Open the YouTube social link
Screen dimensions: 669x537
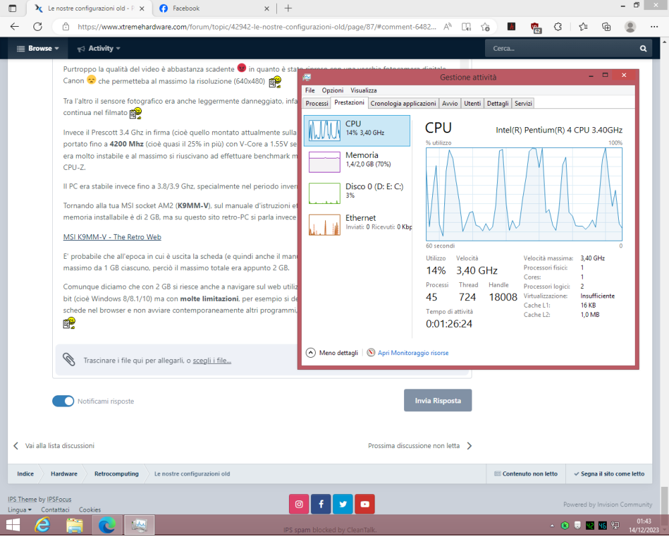(x=365, y=504)
